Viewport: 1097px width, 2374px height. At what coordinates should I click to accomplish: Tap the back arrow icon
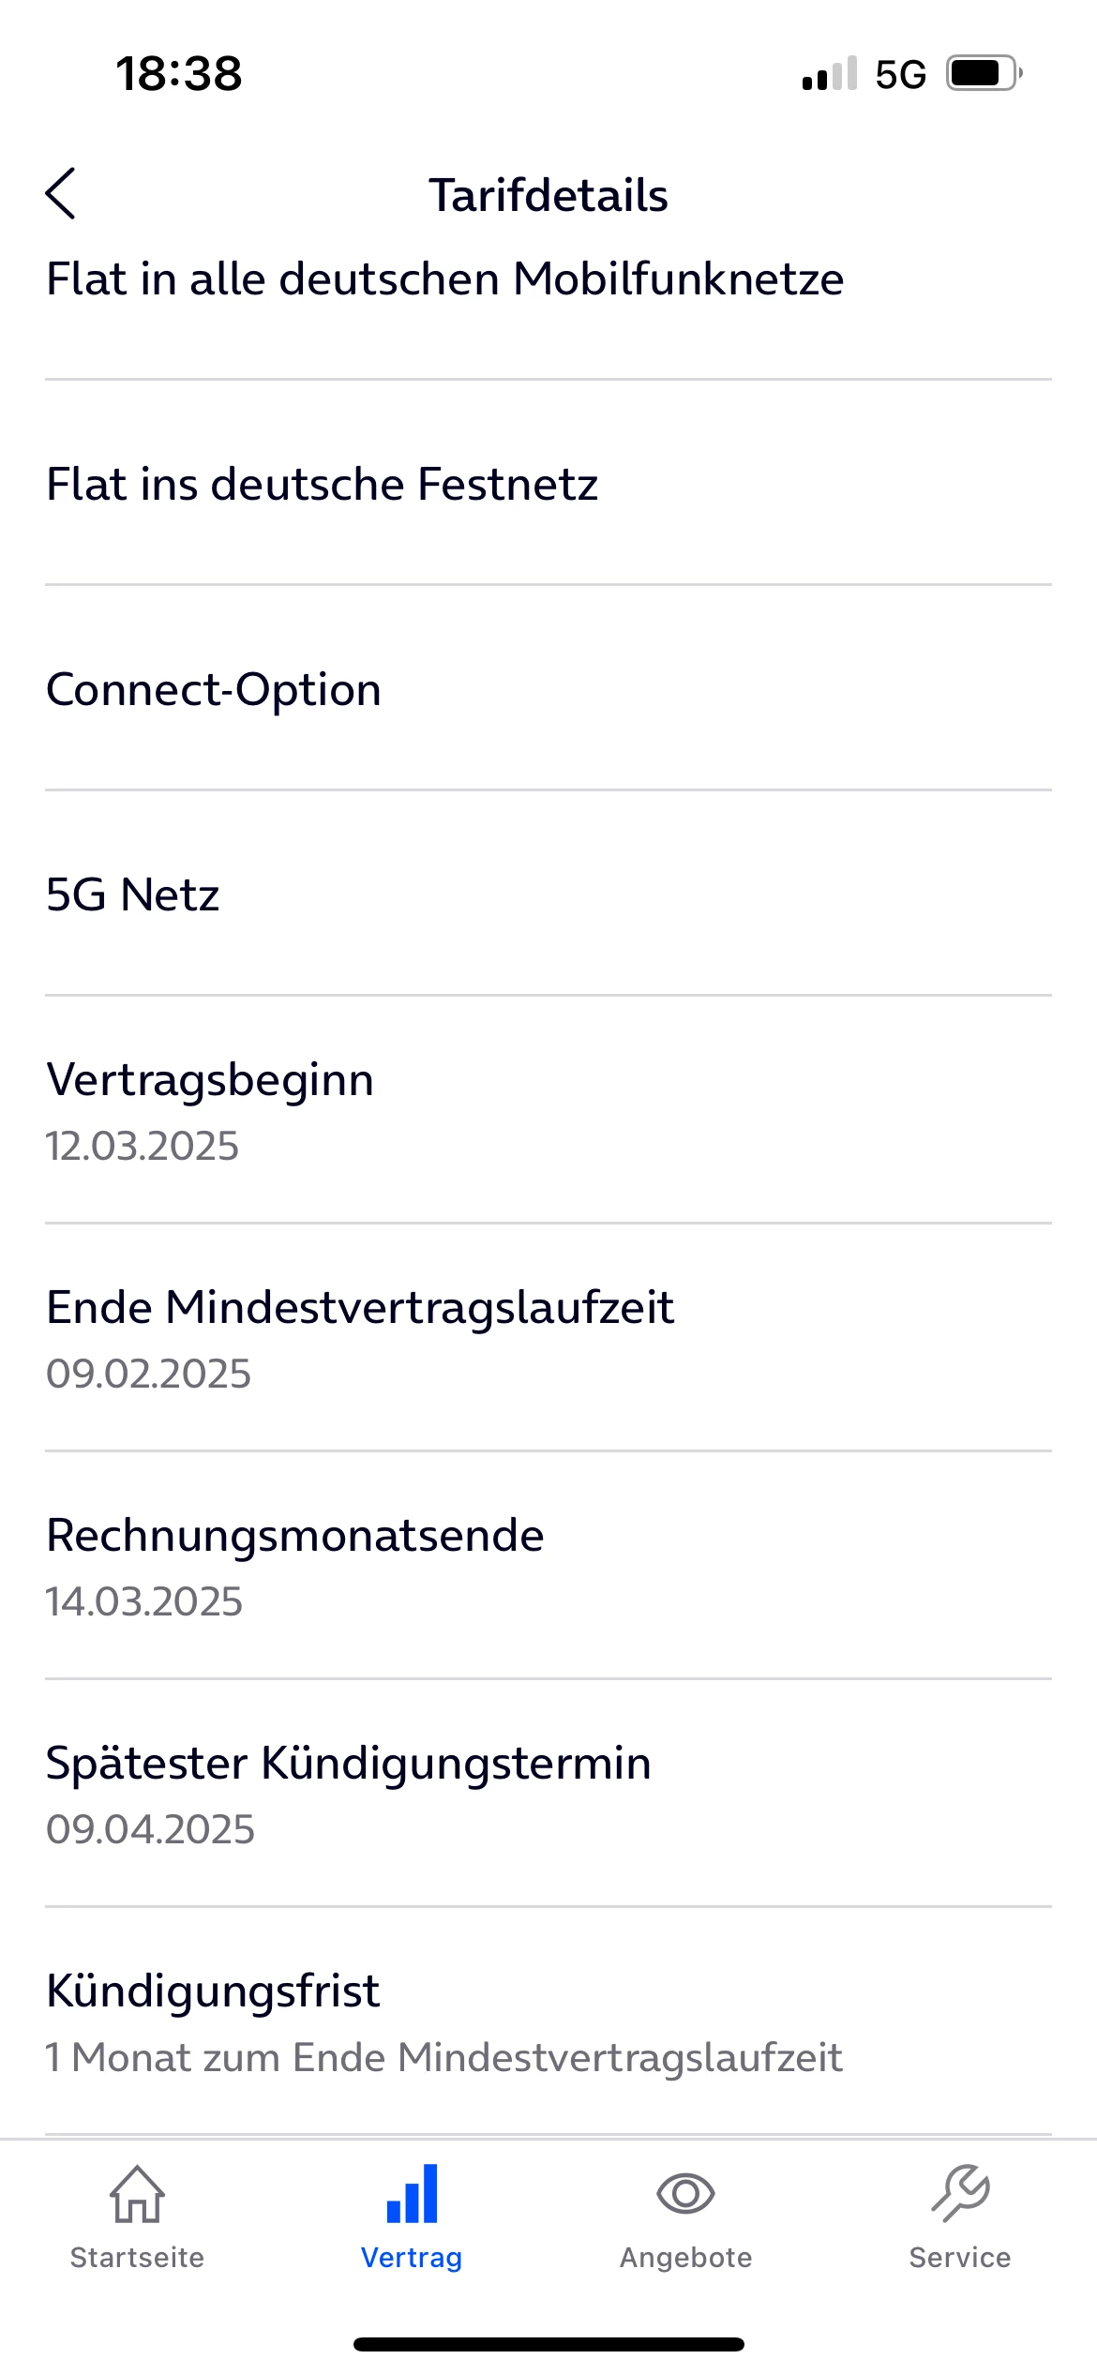61,194
